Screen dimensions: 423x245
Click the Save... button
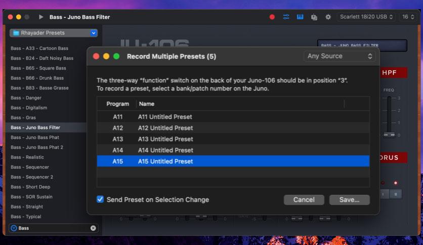[349, 199]
